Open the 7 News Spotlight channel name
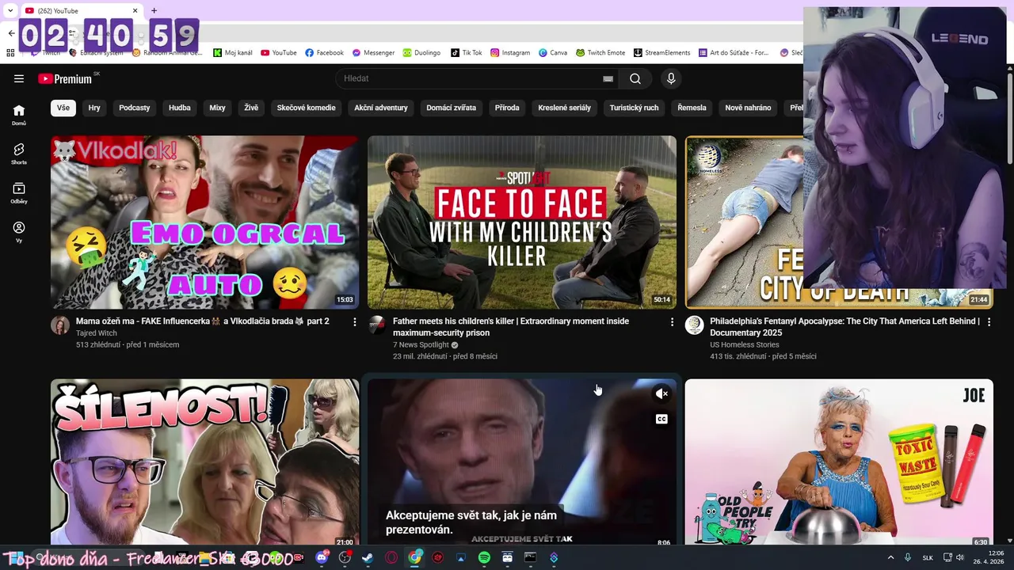 click(x=421, y=345)
